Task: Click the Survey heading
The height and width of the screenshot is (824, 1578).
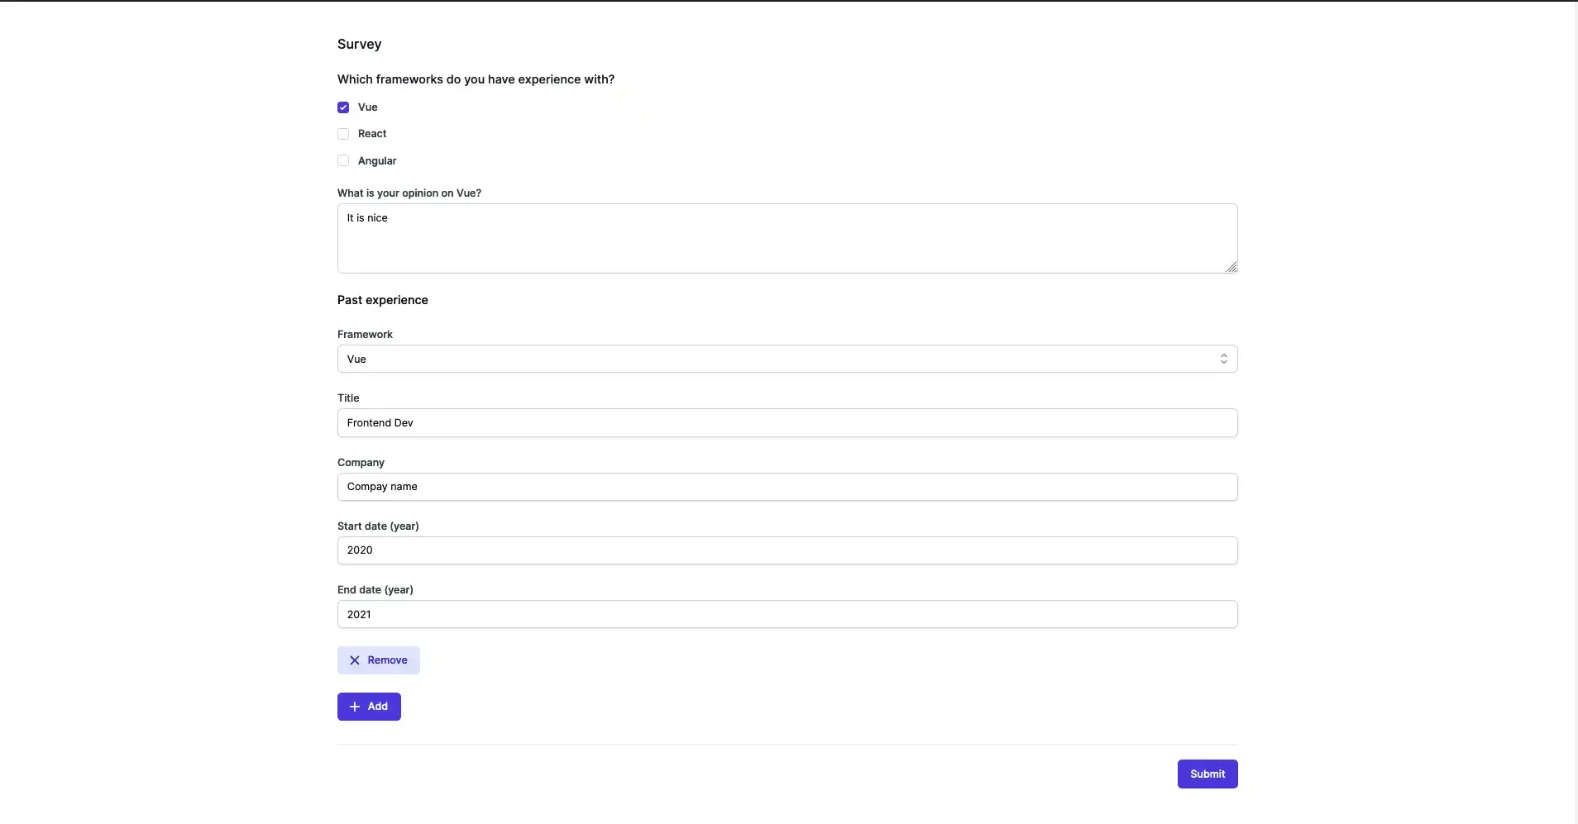Action: point(359,45)
